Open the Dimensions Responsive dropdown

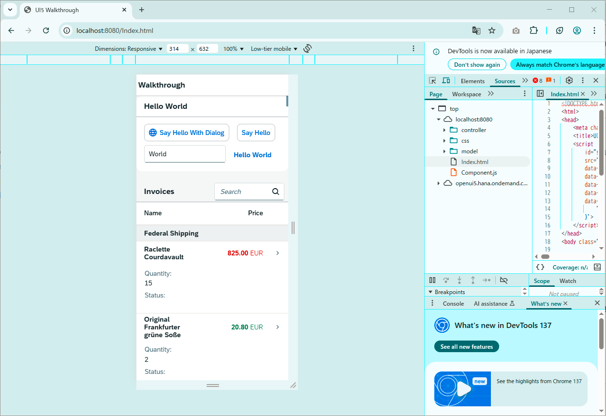[129, 49]
